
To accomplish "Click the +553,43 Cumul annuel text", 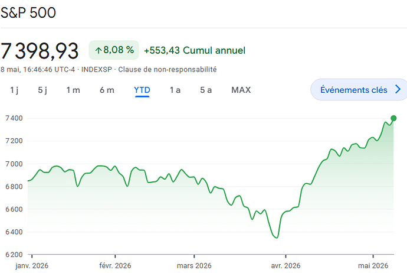I will (195, 50).
